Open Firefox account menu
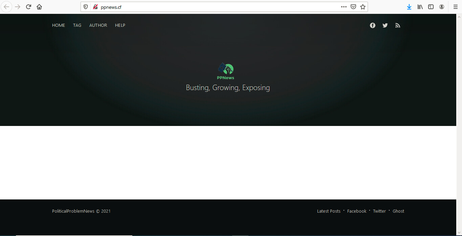The height and width of the screenshot is (236, 462). click(x=442, y=7)
